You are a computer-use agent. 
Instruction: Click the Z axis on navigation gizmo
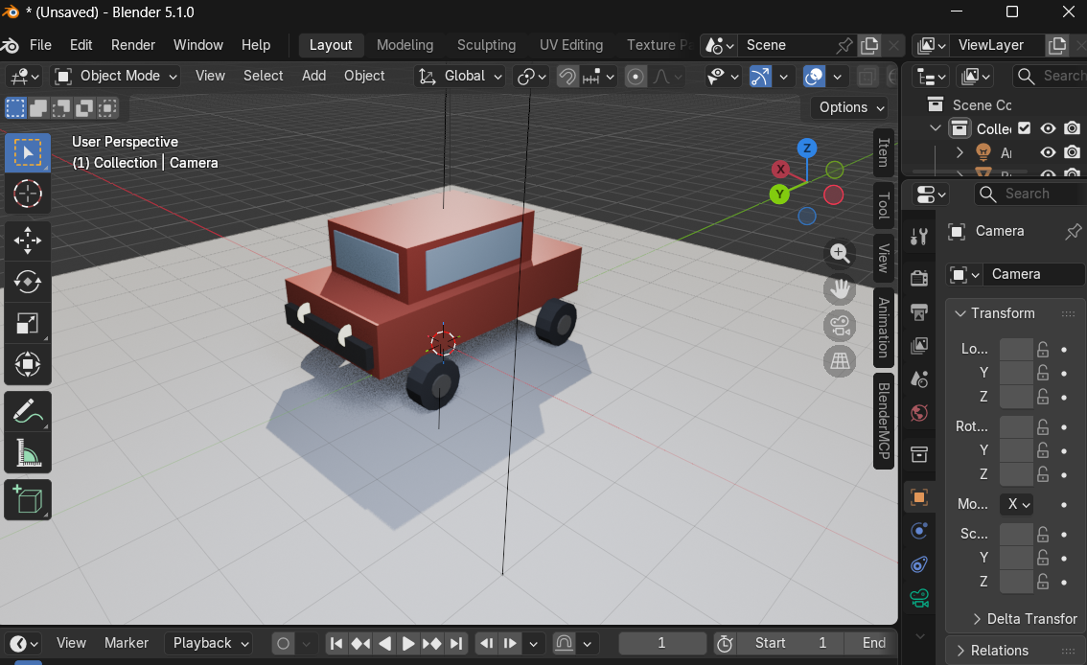(x=806, y=148)
